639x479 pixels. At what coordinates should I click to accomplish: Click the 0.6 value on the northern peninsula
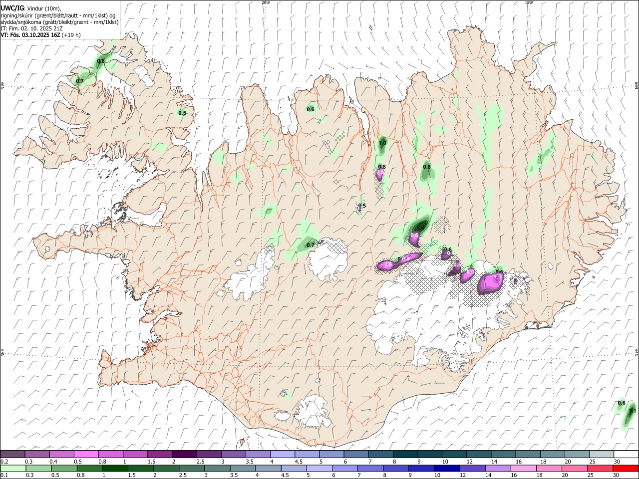pos(311,109)
